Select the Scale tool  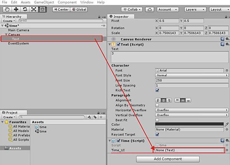(34, 10)
